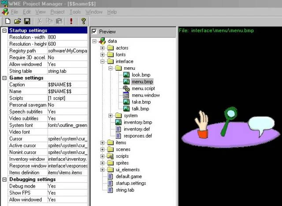Click the window icon beside menu.window

click(x=126, y=95)
